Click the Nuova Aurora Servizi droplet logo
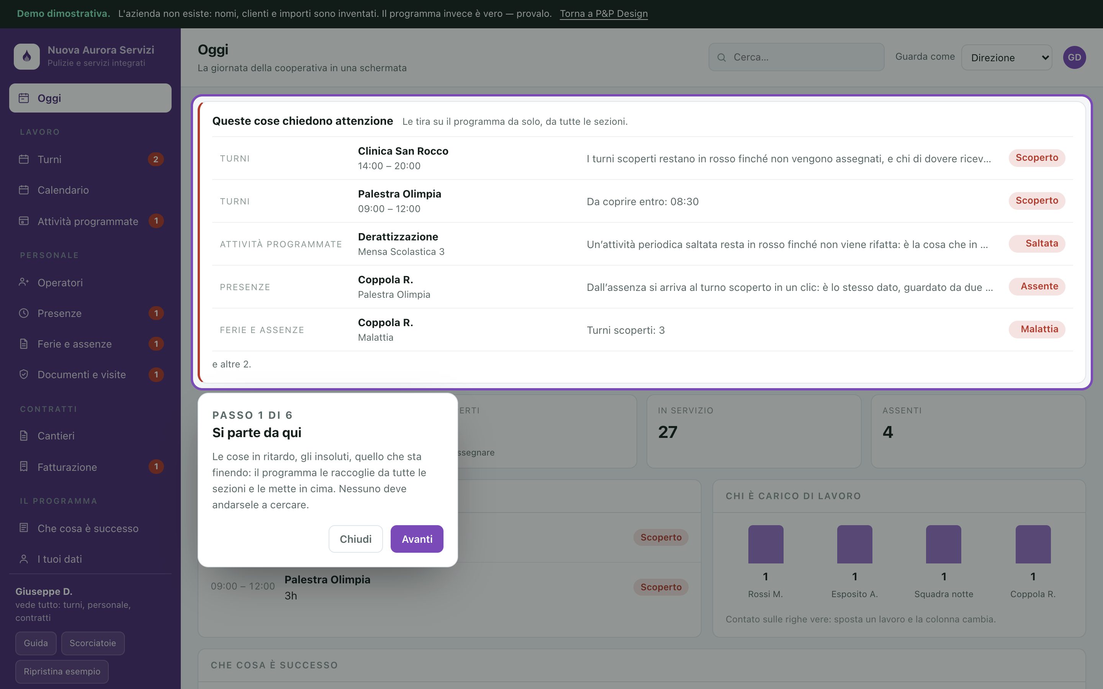The image size is (1103, 689). [27, 57]
